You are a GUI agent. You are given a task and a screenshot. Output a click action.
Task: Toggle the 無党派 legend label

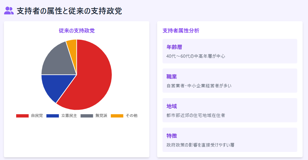coord(101,115)
